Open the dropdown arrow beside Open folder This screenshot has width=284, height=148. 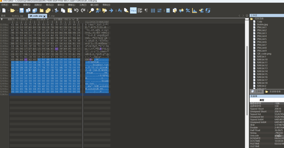click(x=17, y=11)
